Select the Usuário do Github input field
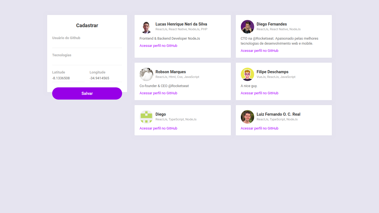379x213 pixels. (87, 43)
